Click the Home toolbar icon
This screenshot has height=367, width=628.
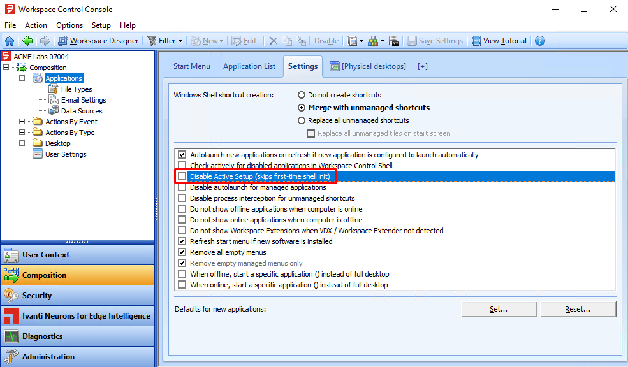click(9, 40)
